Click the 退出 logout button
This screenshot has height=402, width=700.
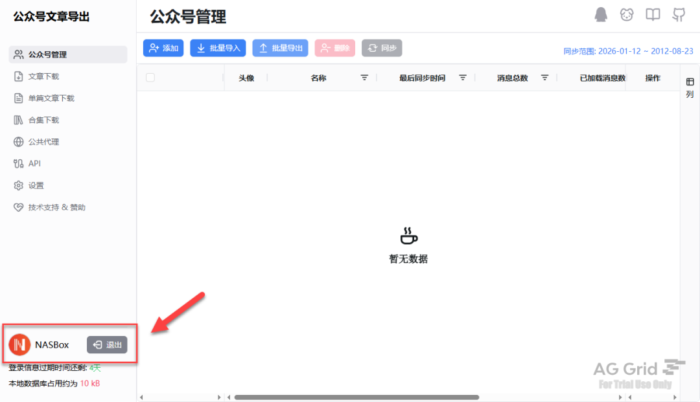point(107,345)
